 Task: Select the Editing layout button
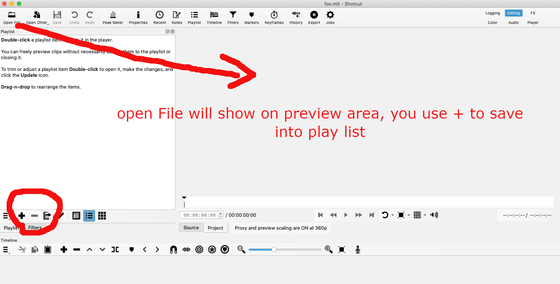[x=513, y=13]
